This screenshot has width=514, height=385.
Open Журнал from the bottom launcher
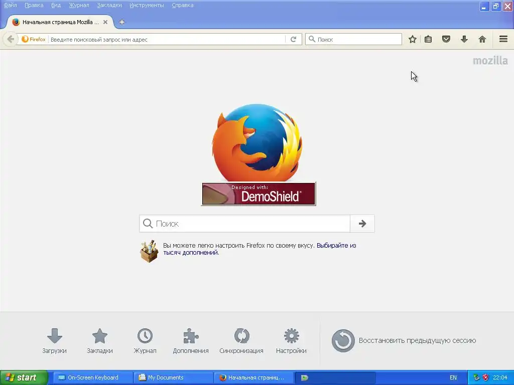point(145,341)
